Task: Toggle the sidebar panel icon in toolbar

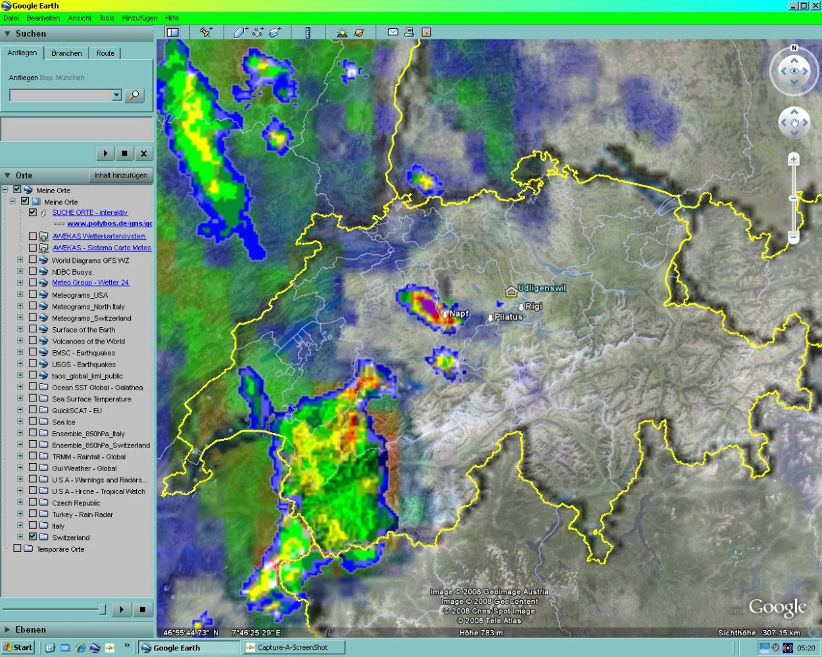Action: (172, 32)
